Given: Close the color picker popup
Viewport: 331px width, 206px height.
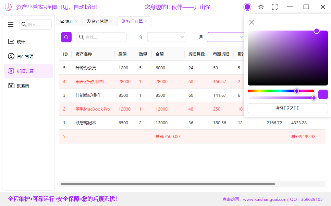Looking at the screenshot, I should click(x=252, y=22).
